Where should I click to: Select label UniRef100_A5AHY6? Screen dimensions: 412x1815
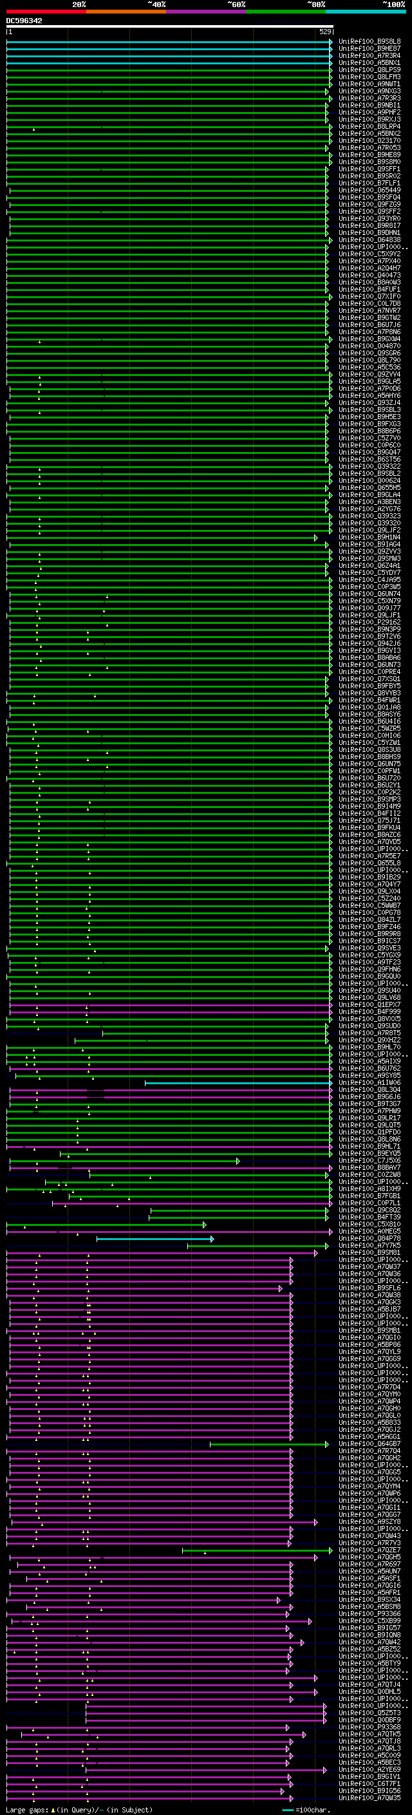coord(370,395)
